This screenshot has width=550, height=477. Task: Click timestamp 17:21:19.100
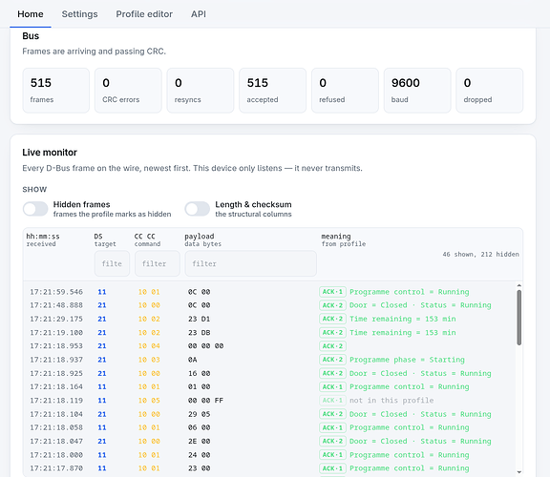tap(56, 333)
